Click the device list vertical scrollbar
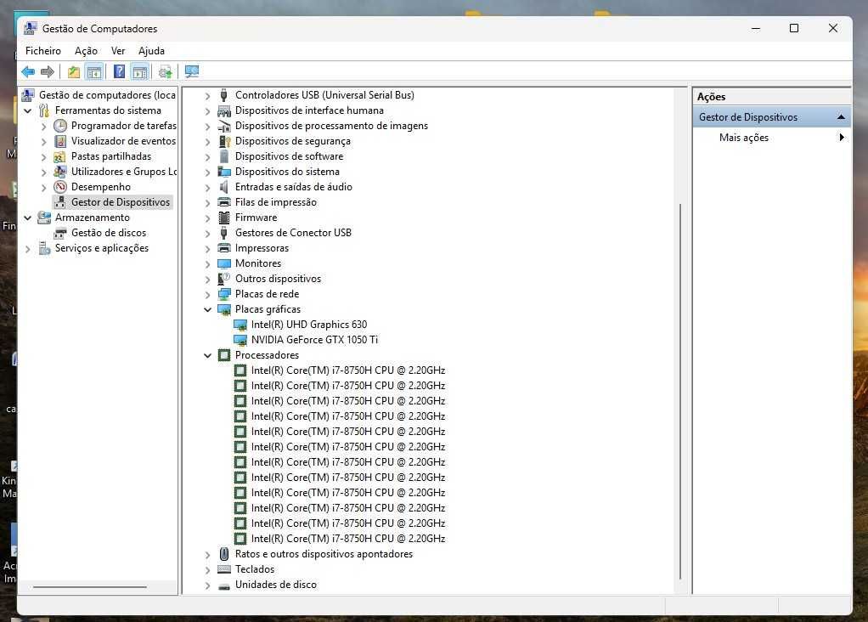The width and height of the screenshot is (868, 622). tap(679, 391)
